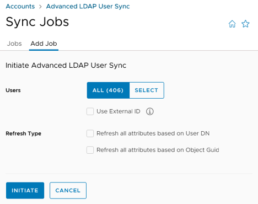Choose ALL (406) users option
This screenshot has height=204, width=258.
point(108,90)
